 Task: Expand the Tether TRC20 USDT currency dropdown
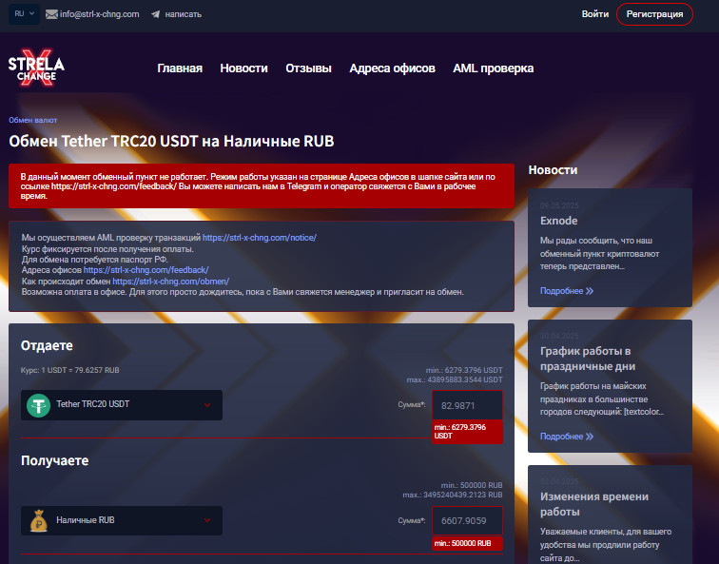[122, 405]
